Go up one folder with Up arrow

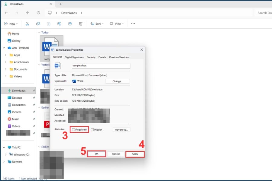tap(28, 13)
